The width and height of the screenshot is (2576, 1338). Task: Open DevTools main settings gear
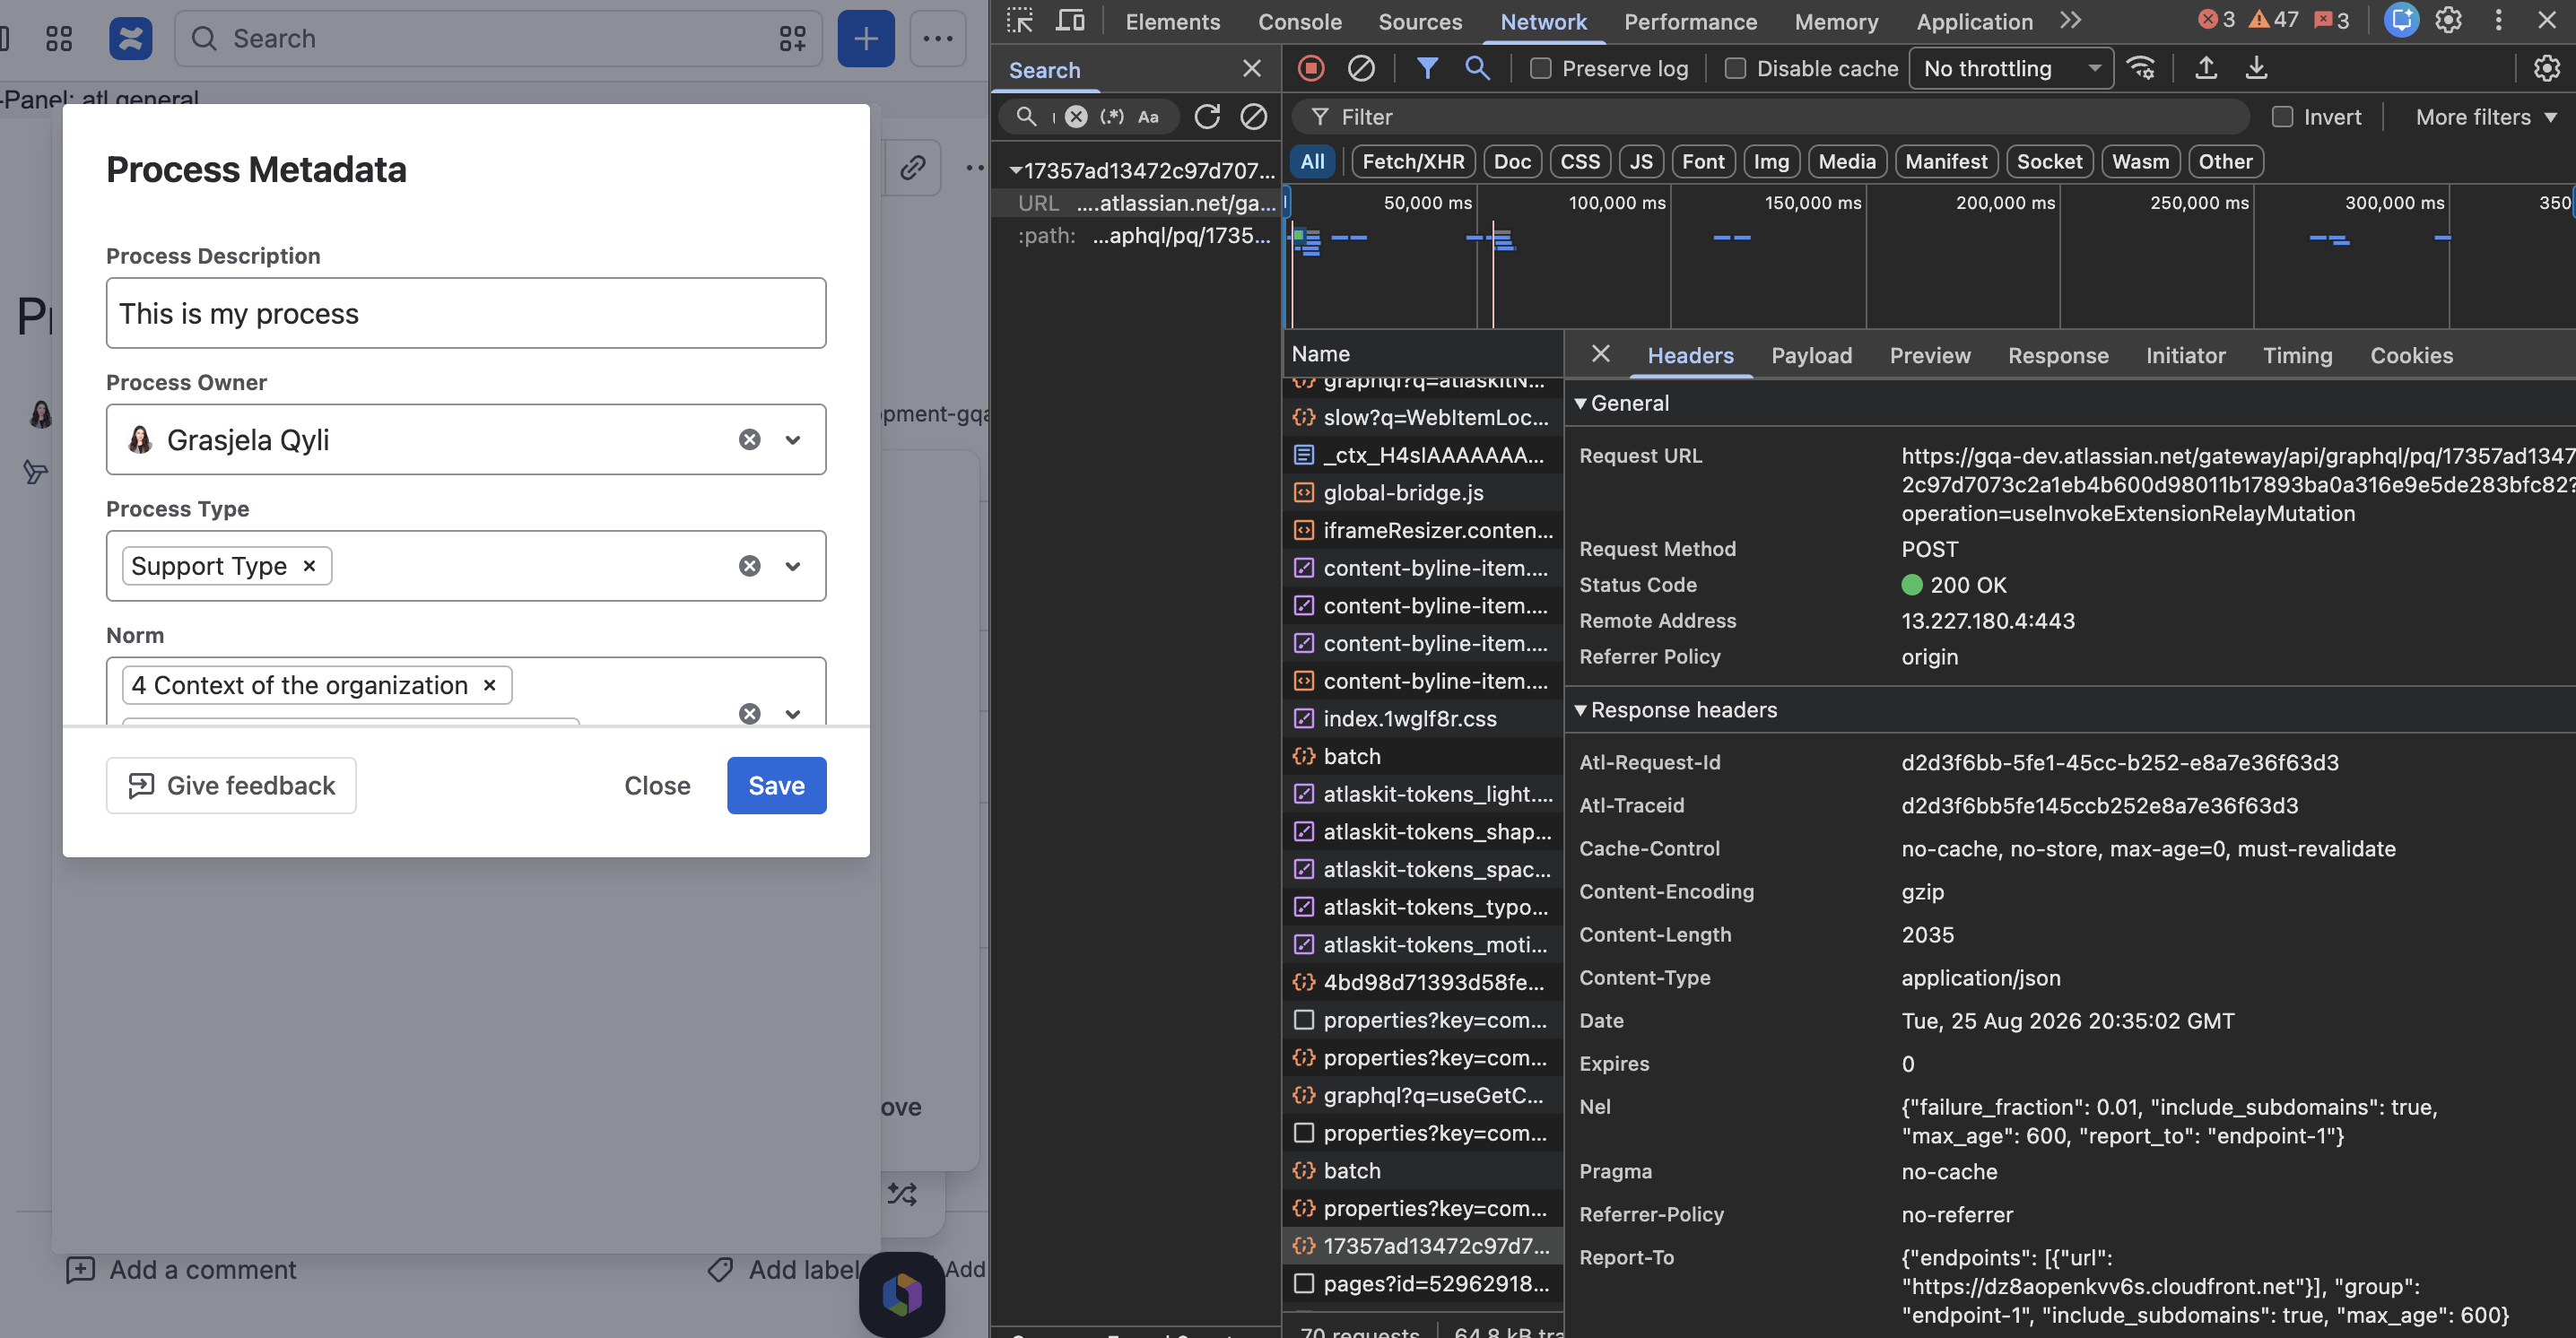point(2448,20)
